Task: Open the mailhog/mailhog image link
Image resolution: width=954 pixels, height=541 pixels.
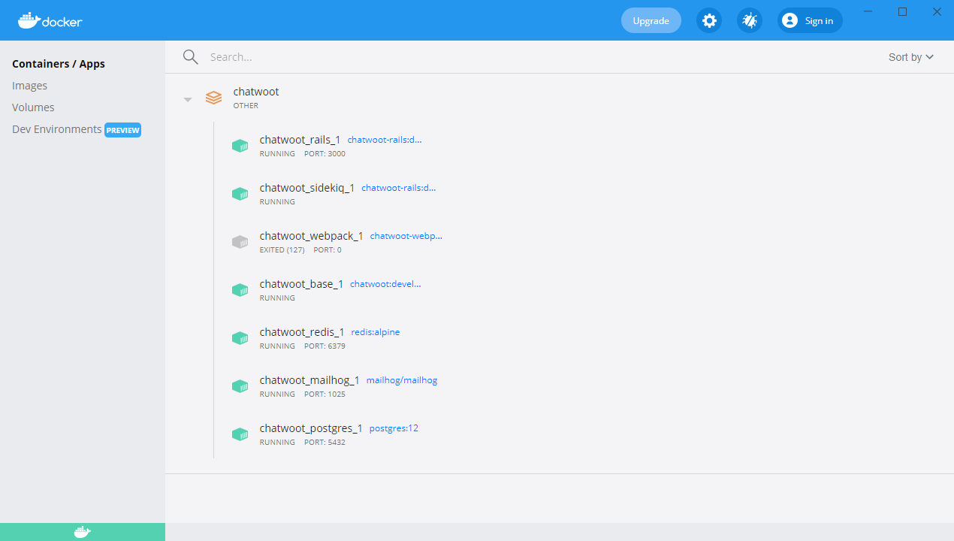Action: pos(401,379)
